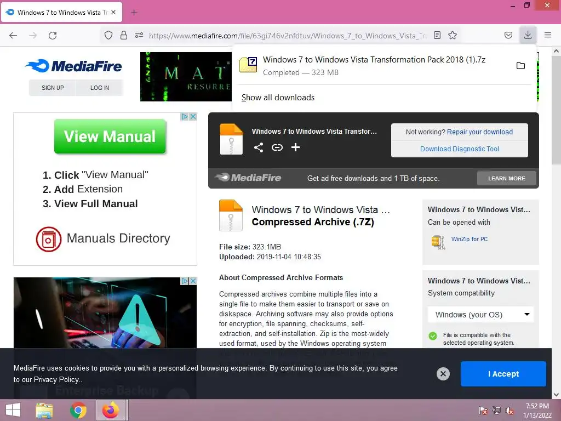Click scrollbar down arrow
561x421 pixels.
556,395
